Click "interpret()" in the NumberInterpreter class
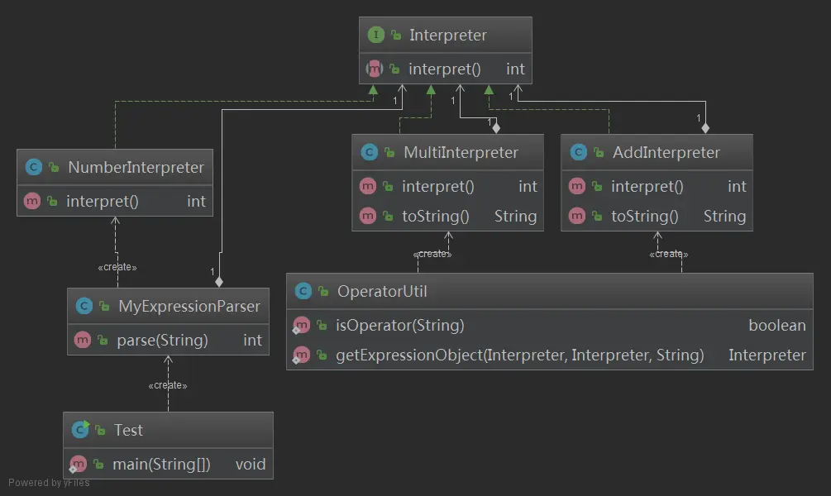The width and height of the screenshot is (831, 496). pos(103,202)
